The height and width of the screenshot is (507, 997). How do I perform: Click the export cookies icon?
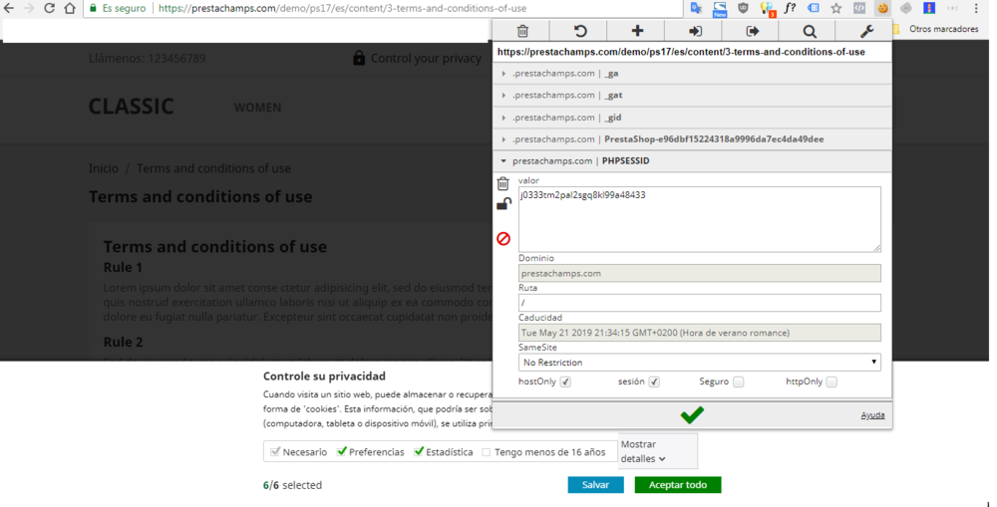pos(752,31)
